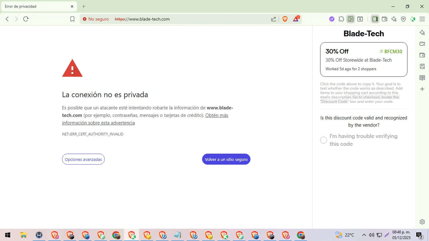Open the weather widget showing 22°C

(x=345, y=235)
